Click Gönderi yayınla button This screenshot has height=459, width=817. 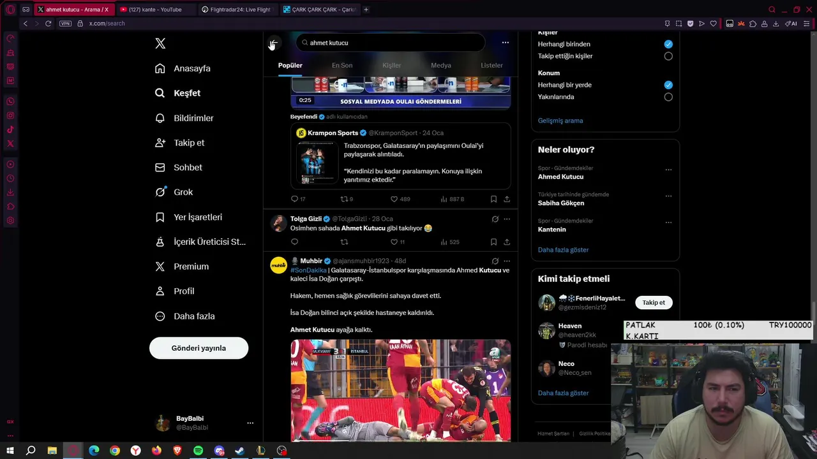199,348
